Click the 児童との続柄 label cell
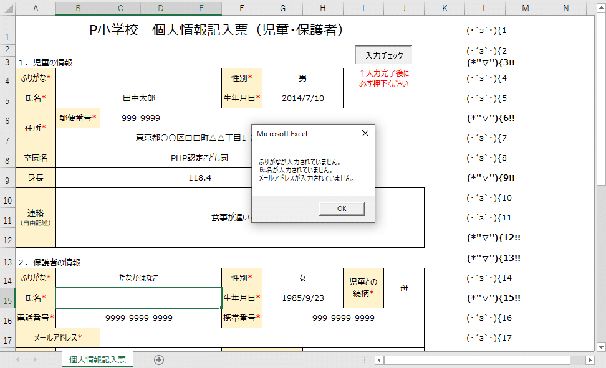The height and width of the screenshot is (368, 606). point(363,288)
